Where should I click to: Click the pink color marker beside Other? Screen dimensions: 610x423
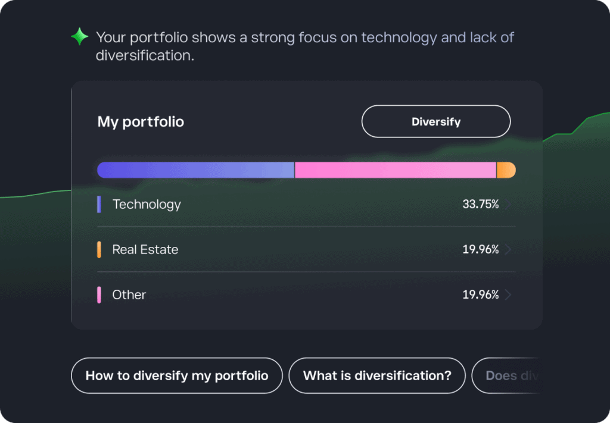99,295
